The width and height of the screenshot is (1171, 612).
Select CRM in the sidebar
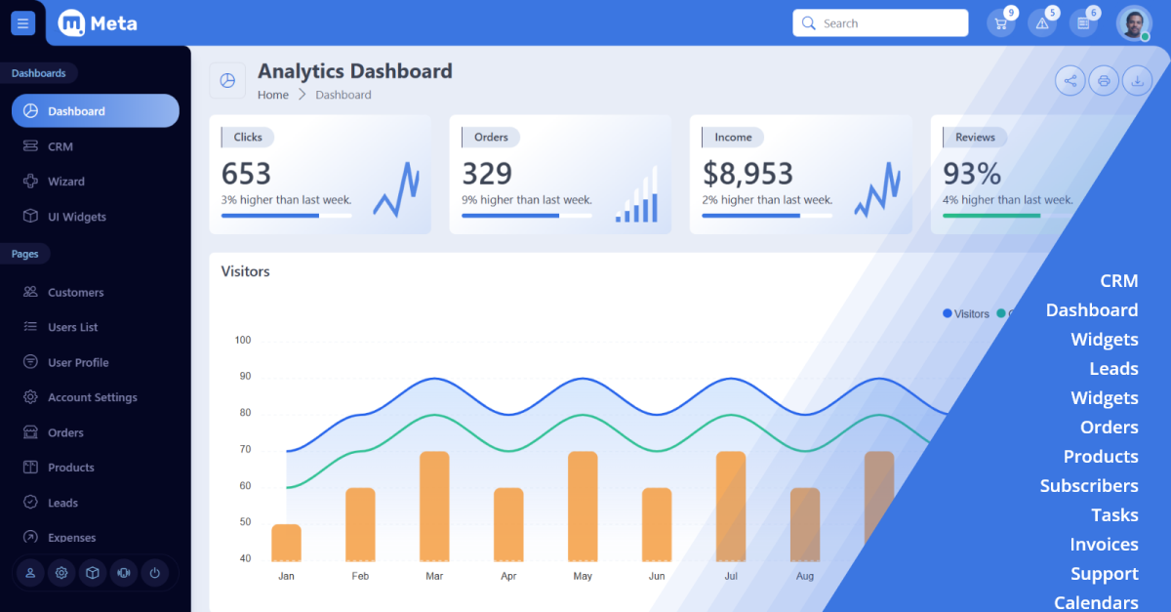click(x=61, y=146)
